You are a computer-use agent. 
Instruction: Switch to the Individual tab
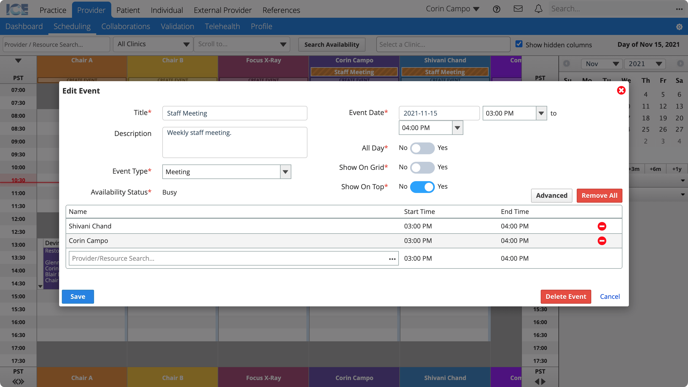(x=167, y=10)
